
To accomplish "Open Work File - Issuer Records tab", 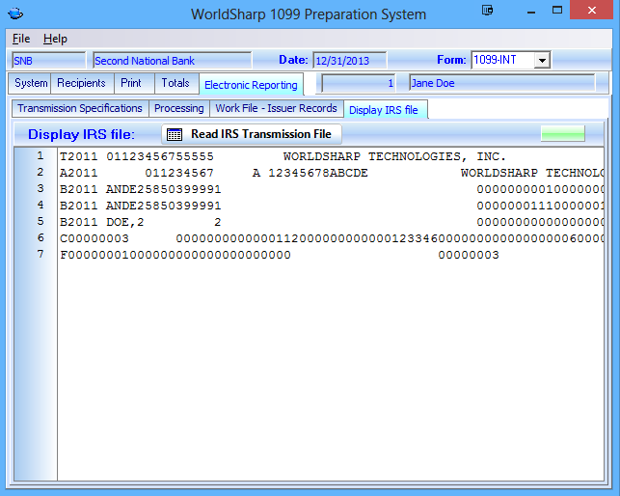I will (x=276, y=109).
